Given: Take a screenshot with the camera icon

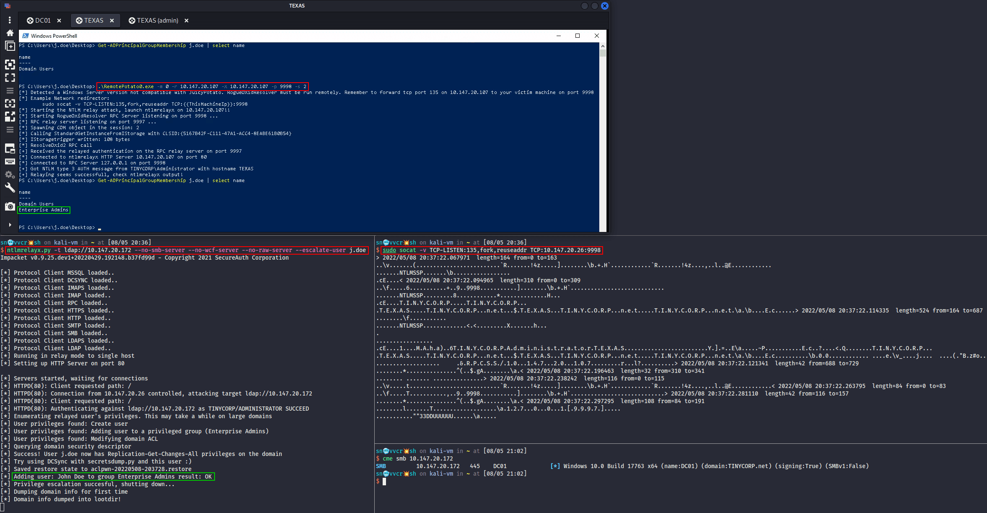Looking at the screenshot, I should point(10,206).
